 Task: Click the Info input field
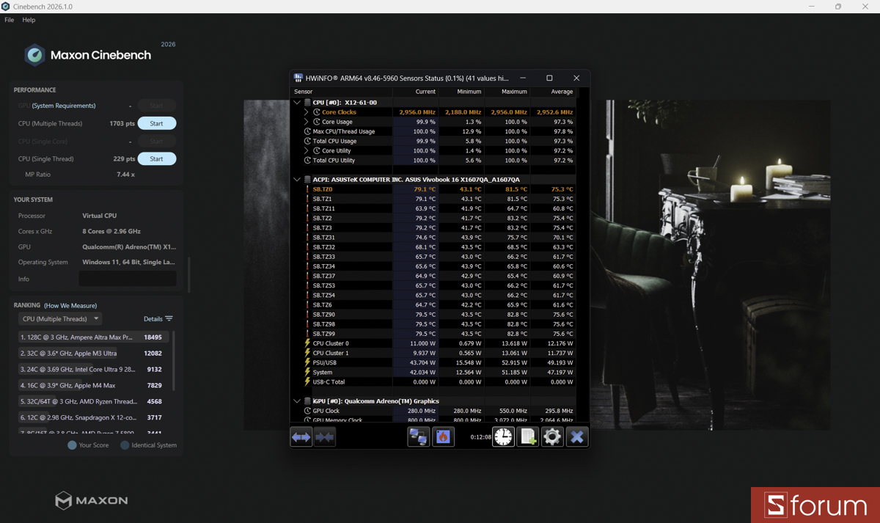128,279
